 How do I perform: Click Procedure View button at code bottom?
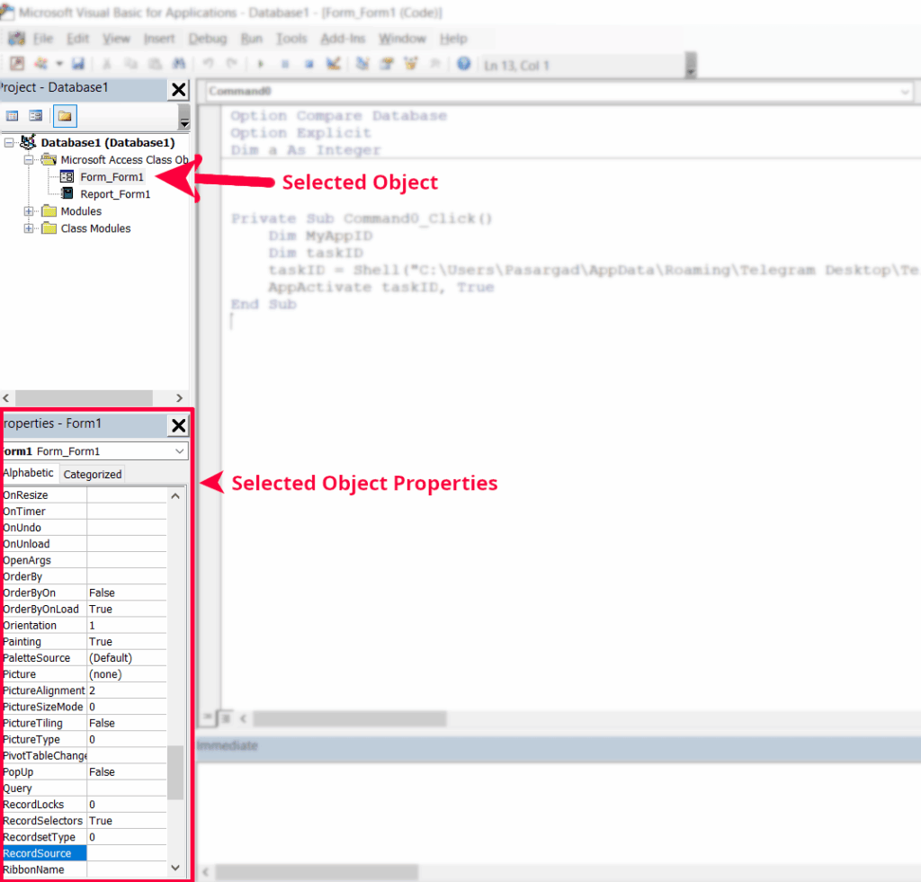pyautogui.click(x=208, y=718)
